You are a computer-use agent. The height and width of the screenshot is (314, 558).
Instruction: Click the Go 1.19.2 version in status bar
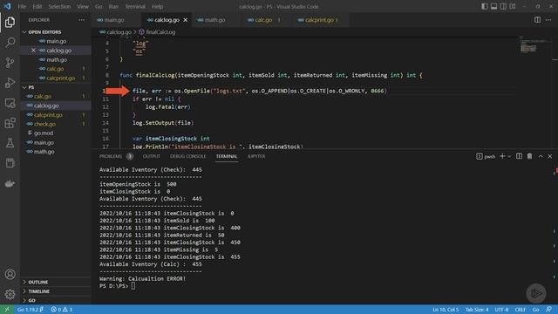coord(30,310)
